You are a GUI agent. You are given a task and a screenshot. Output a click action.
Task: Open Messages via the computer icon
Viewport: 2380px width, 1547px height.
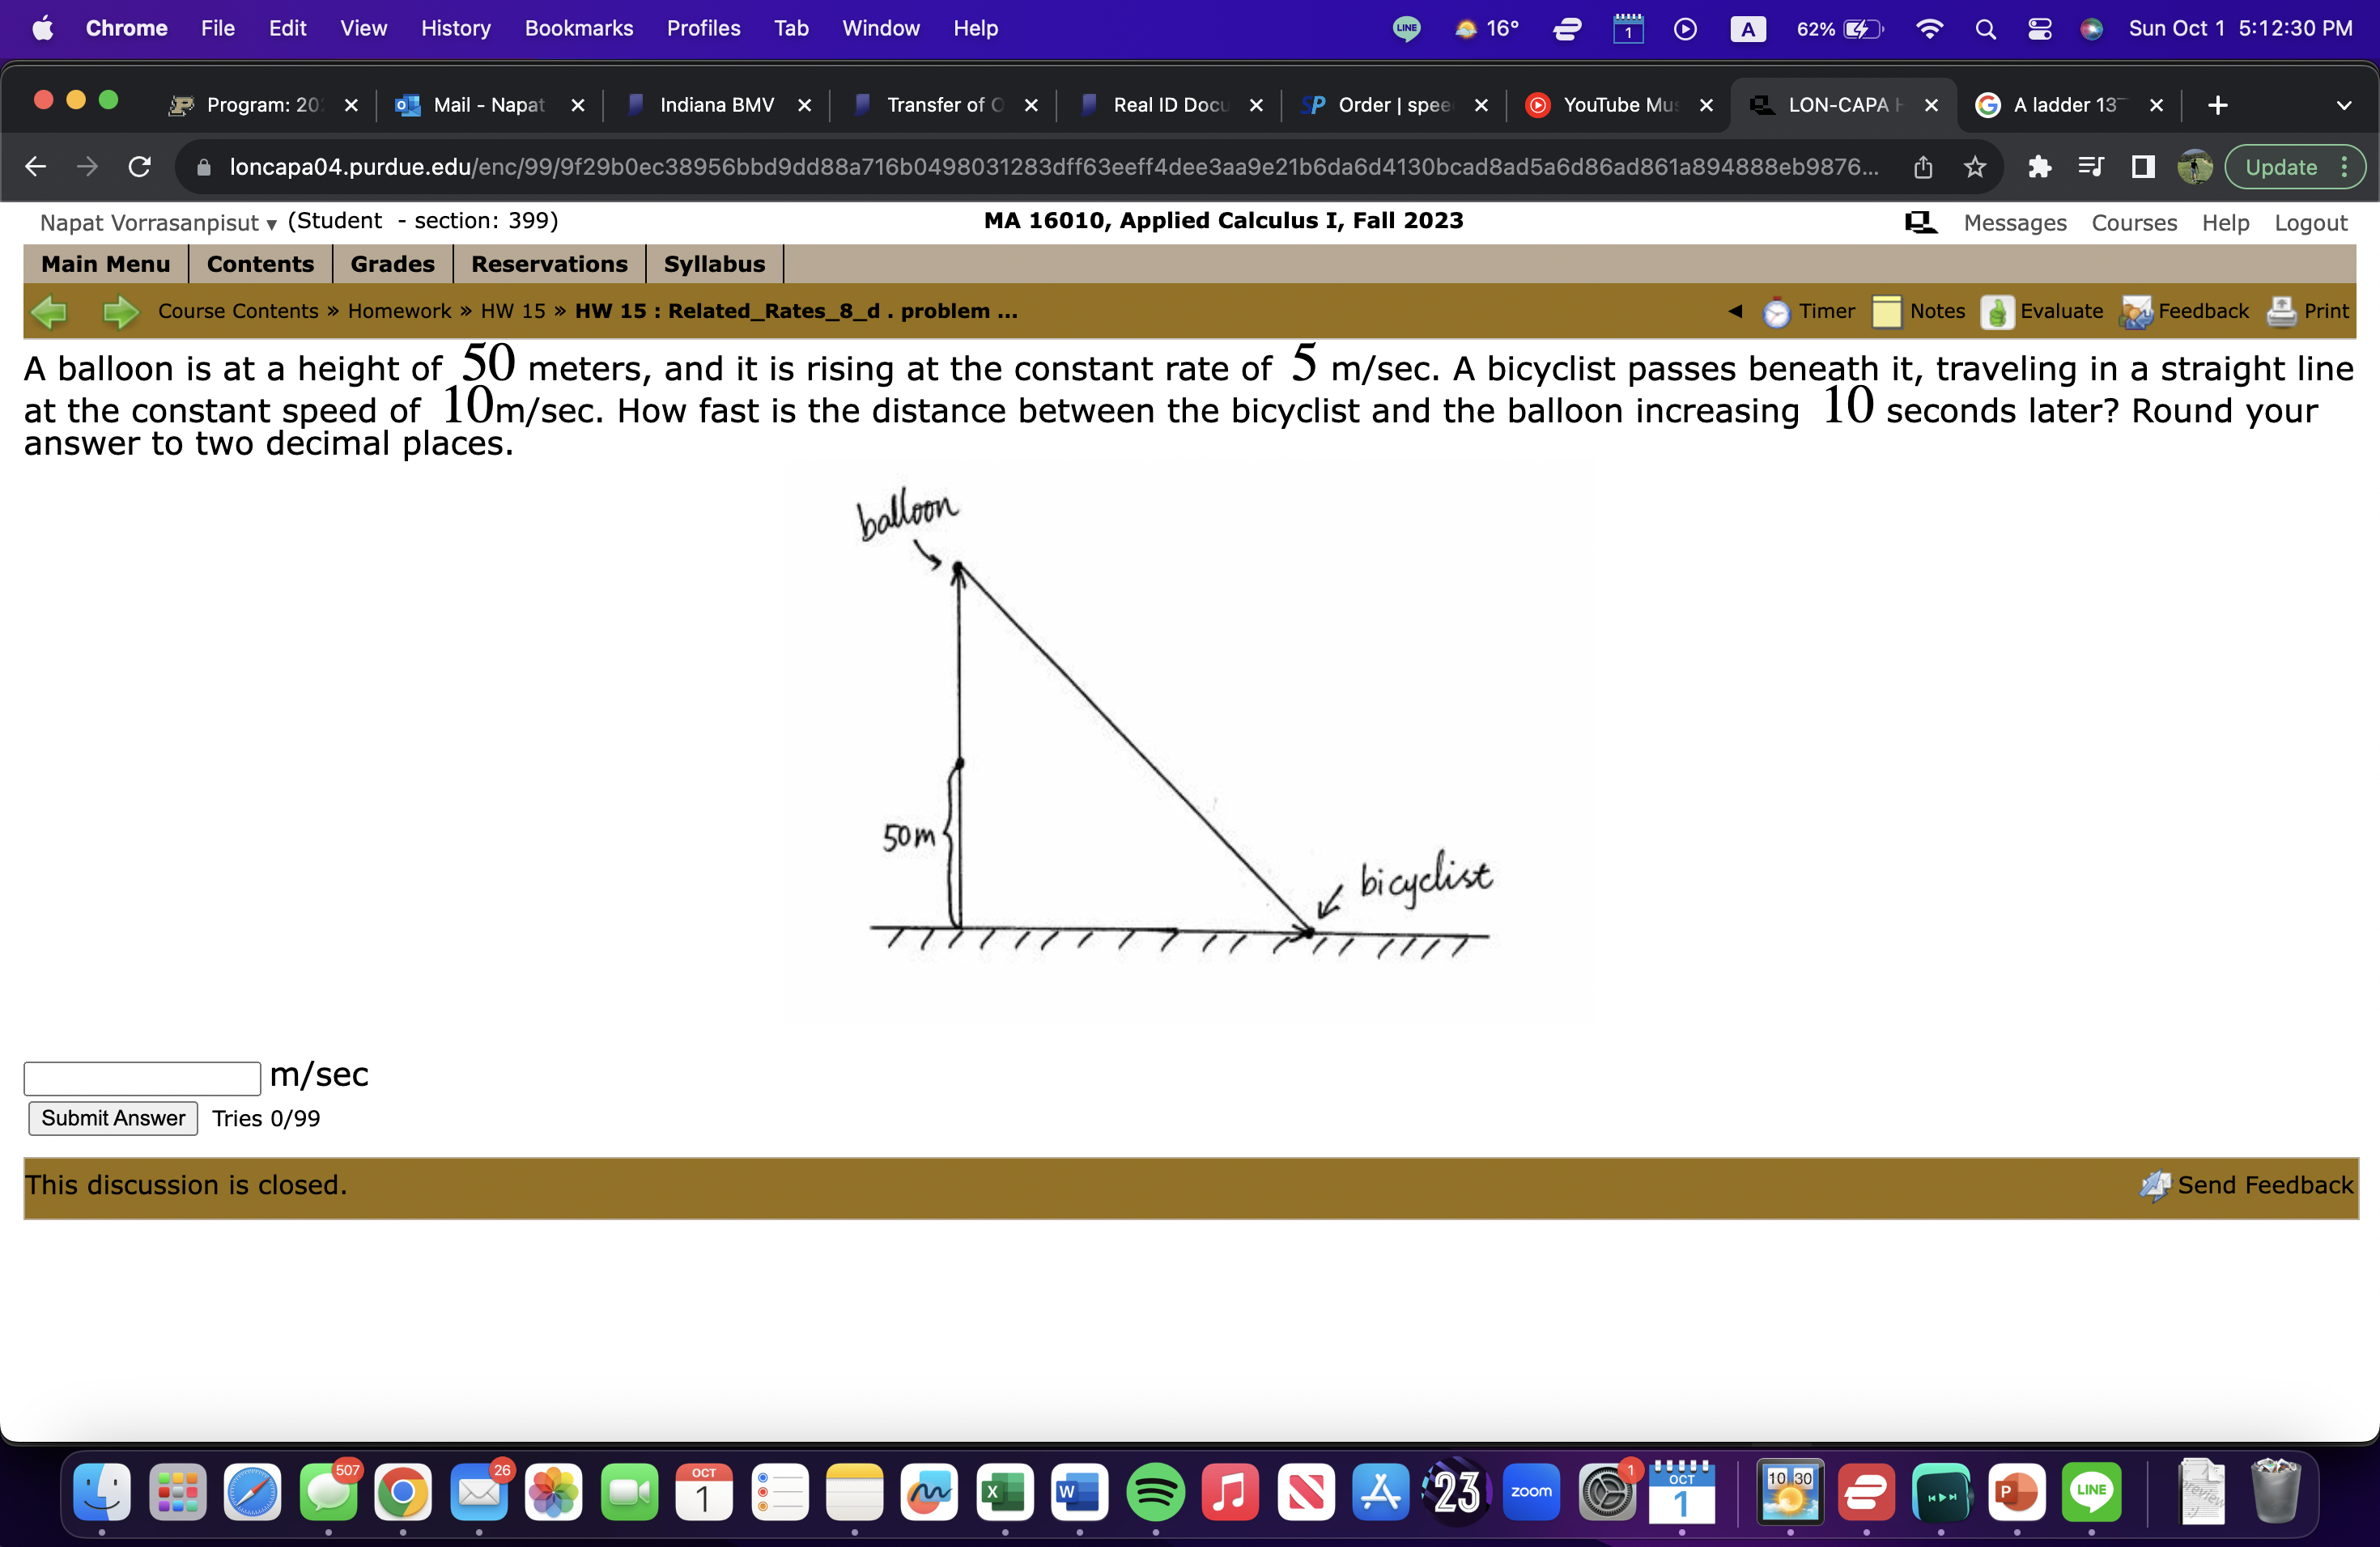click(1920, 222)
